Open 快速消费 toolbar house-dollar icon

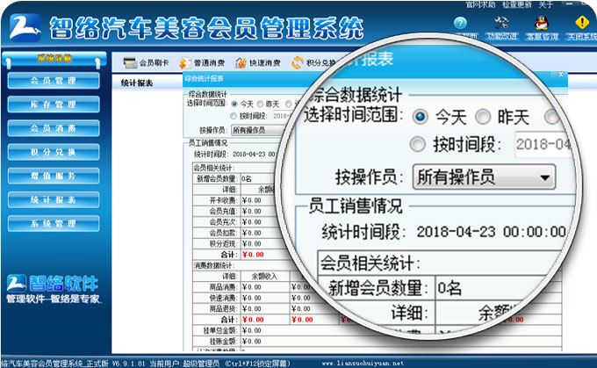point(241,63)
